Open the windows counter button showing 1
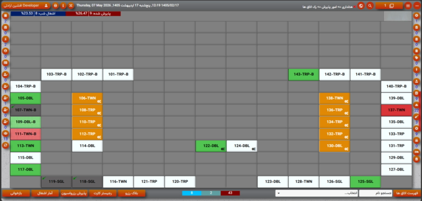This screenshot has height=201, width=422. 389,6
